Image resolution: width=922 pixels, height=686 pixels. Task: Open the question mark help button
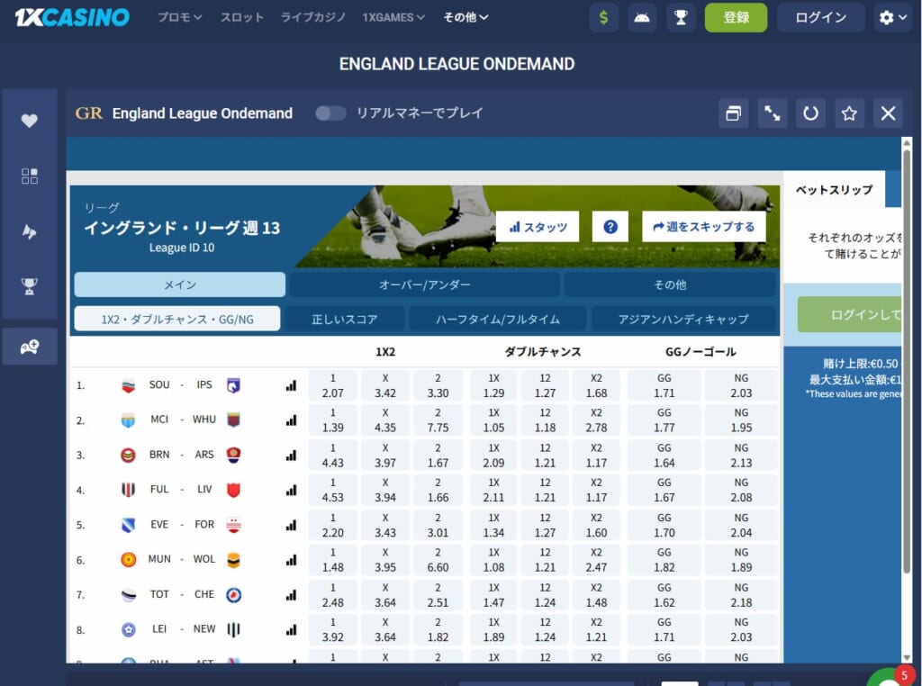tap(610, 226)
